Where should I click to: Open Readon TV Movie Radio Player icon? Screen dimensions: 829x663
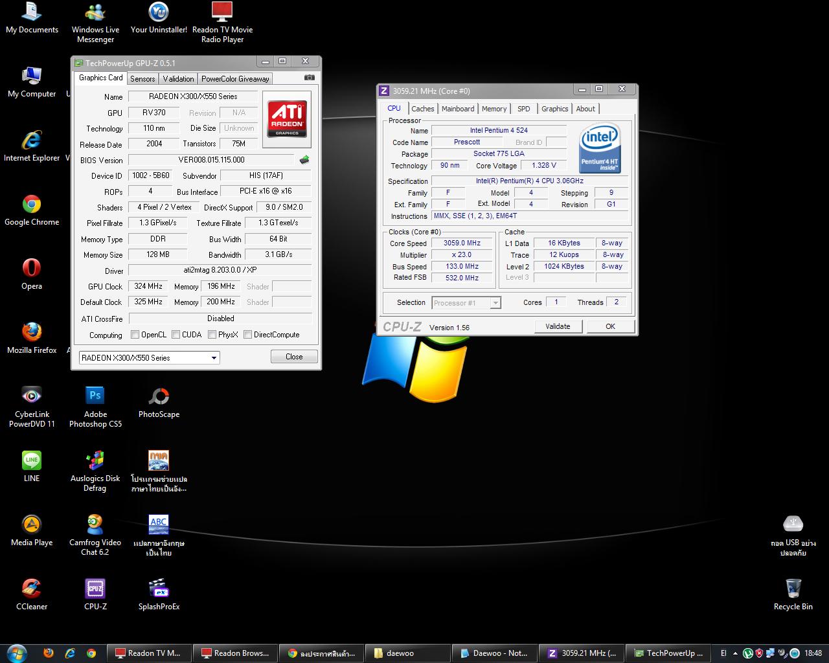coord(222,23)
